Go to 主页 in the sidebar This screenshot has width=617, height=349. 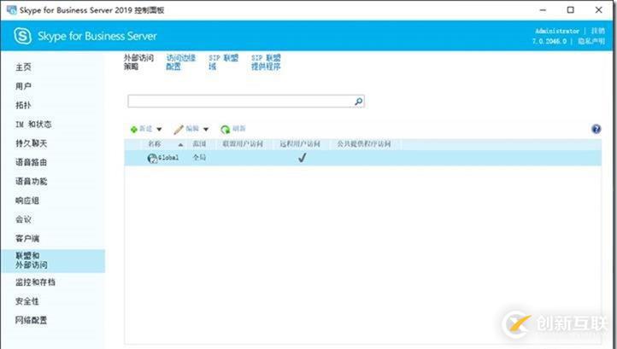23,67
